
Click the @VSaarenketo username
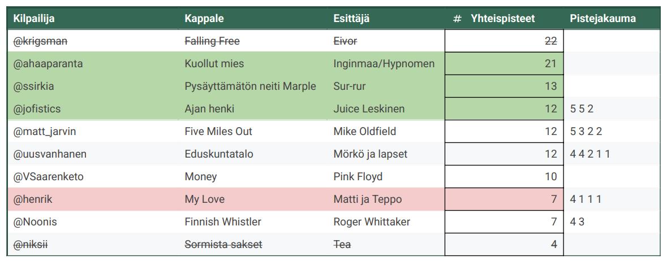pos(49,177)
